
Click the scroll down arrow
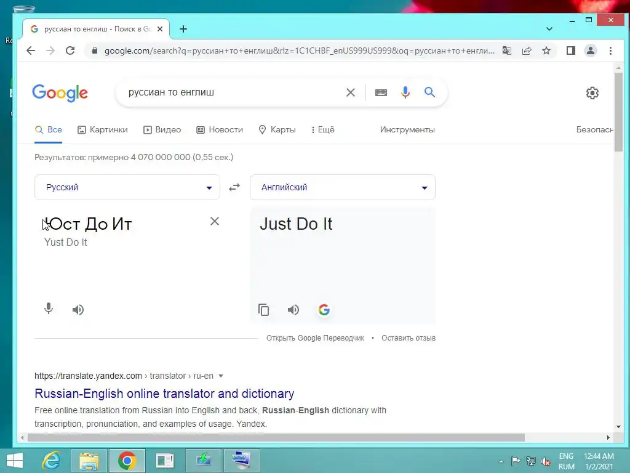point(618,427)
